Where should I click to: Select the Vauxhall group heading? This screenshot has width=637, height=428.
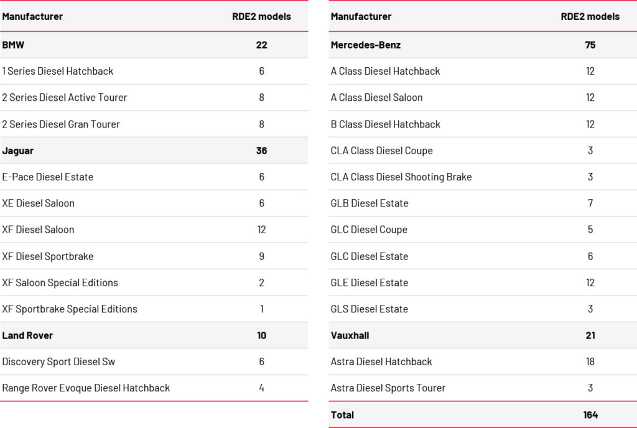350,335
